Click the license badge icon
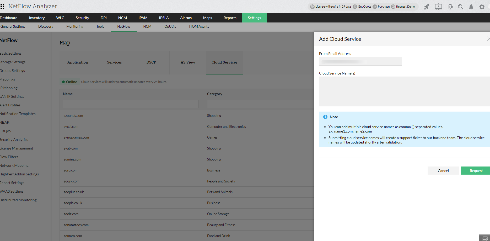Image resolution: width=490 pixels, height=241 pixels. [312, 7]
